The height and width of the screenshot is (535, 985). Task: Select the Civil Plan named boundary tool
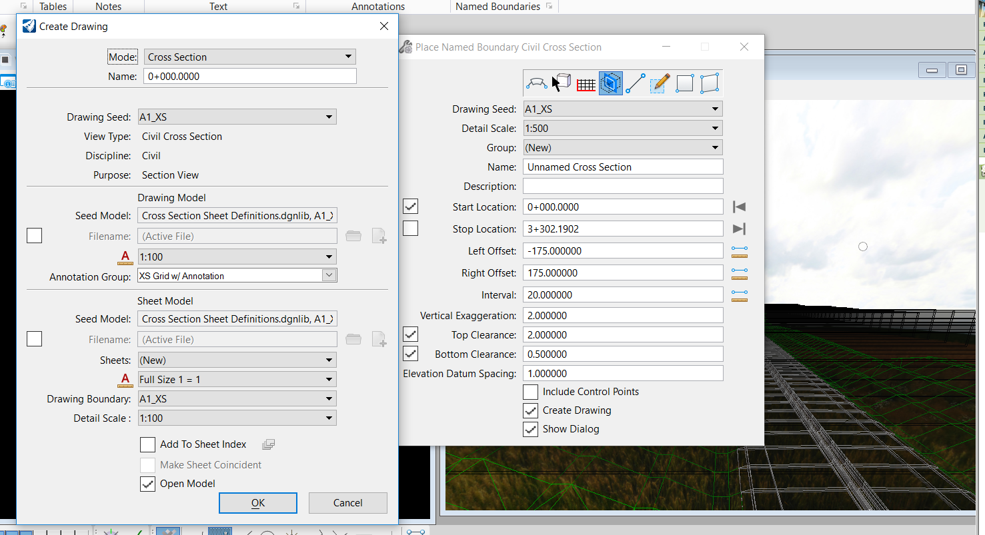click(537, 83)
